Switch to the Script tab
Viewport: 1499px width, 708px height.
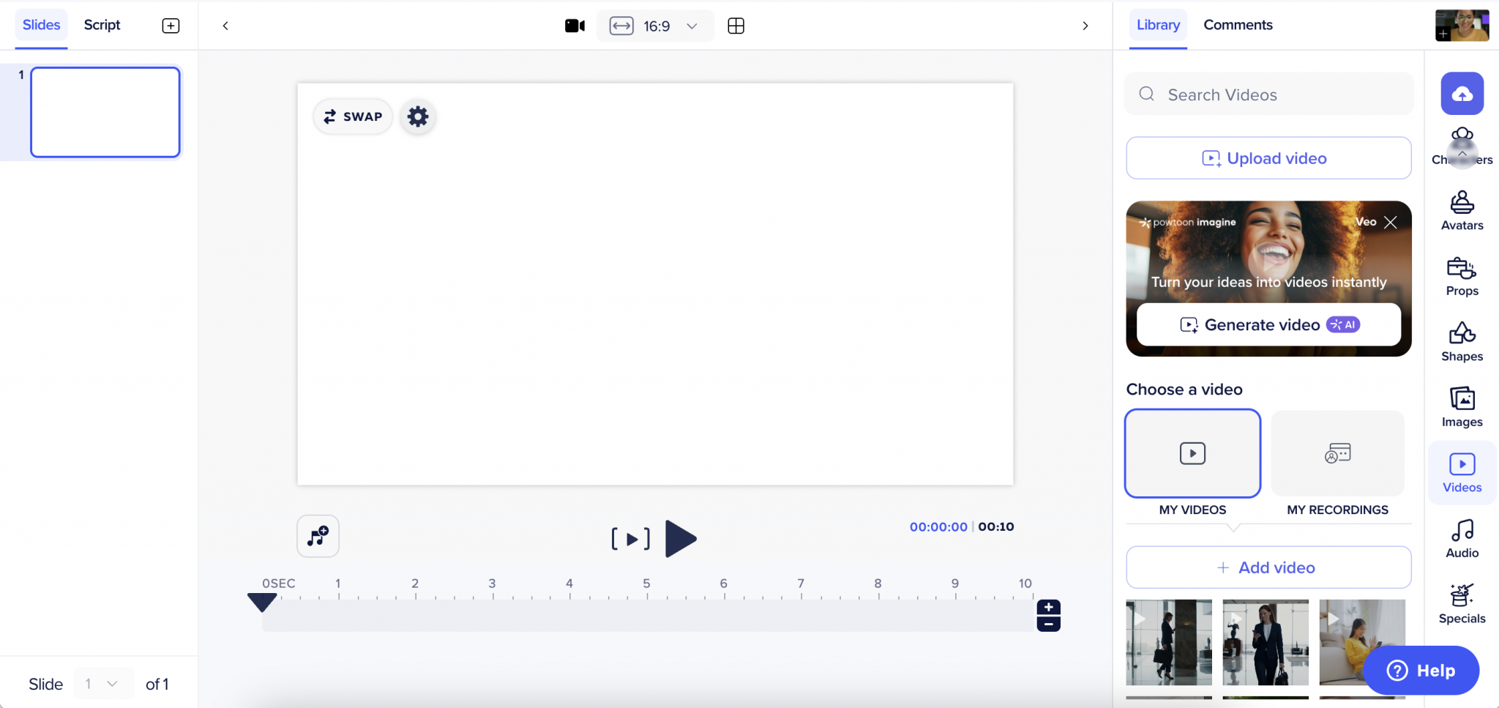(x=102, y=24)
